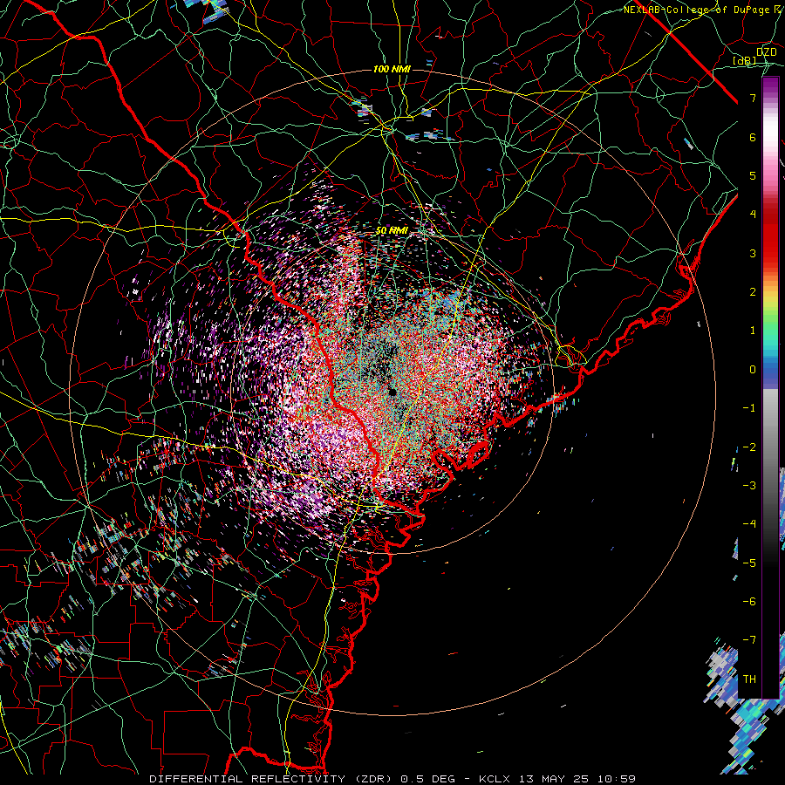The width and height of the screenshot is (785, 785).
Task: Click the "50 NMI" range ring label
Action: pos(392,231)
